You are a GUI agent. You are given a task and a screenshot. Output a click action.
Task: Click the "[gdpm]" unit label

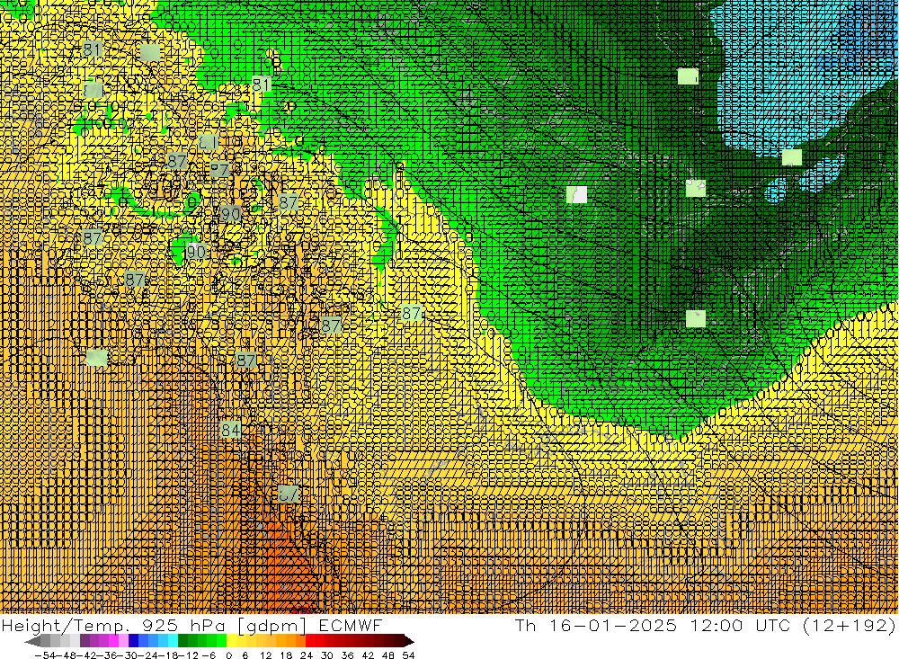[272, 627]
